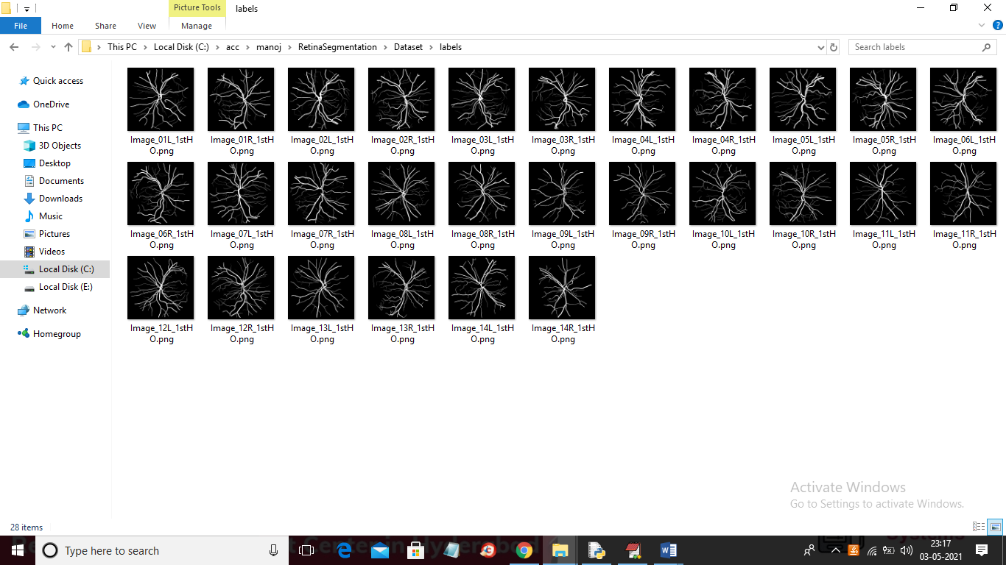Expand the ribbon with the chevron
1006x565 pixels.
coord(982,25)
